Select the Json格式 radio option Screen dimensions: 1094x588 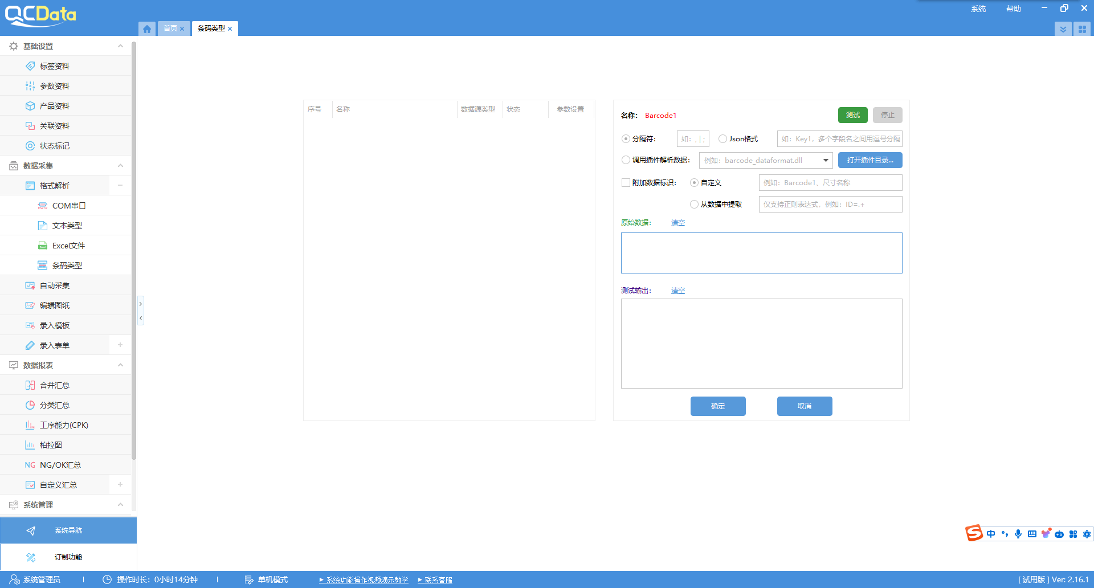[x=722, y=139]
